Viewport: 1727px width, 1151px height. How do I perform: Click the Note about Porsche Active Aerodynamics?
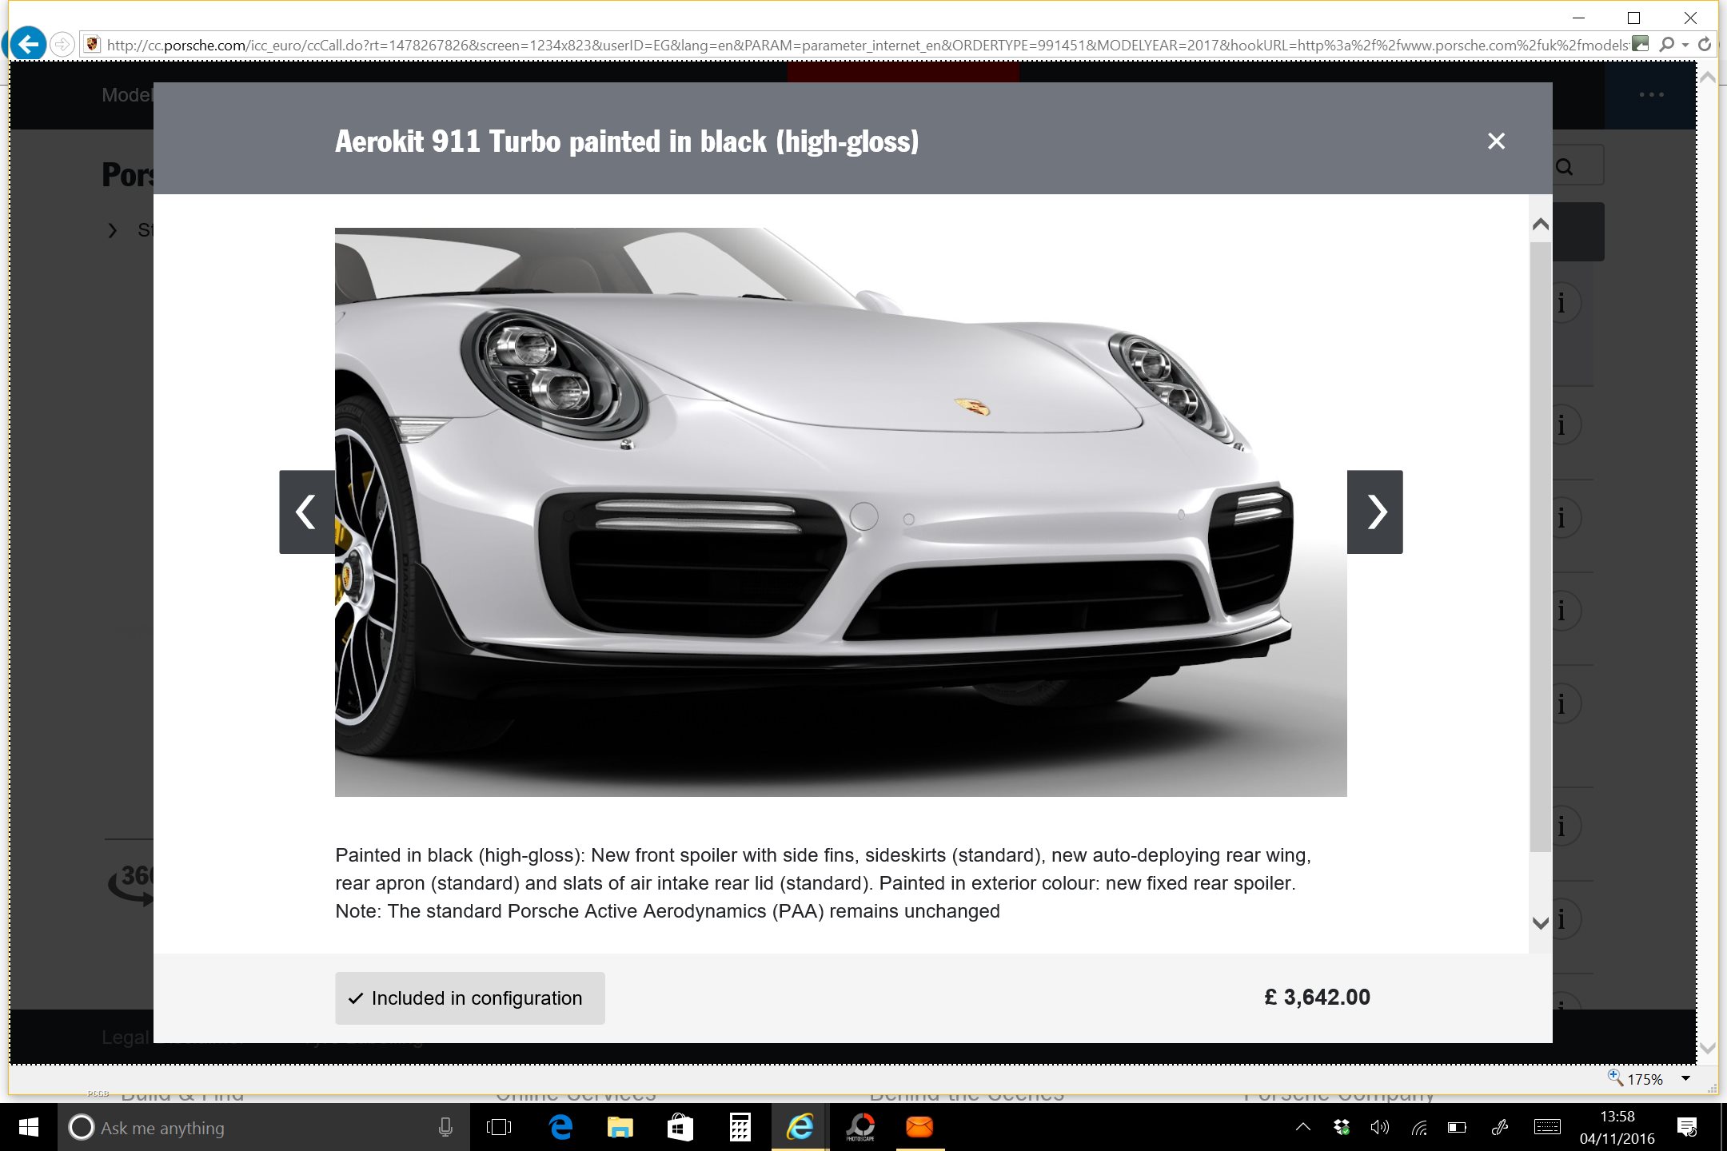668,911
